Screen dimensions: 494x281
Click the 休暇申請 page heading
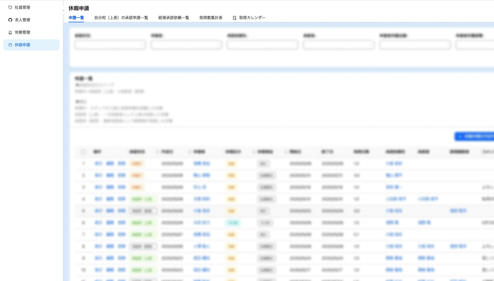click(x=79, y=8)
